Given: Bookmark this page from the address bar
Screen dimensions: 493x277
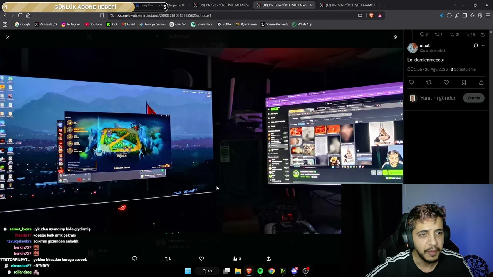Looking at the screenshot, I should (102, 15).
